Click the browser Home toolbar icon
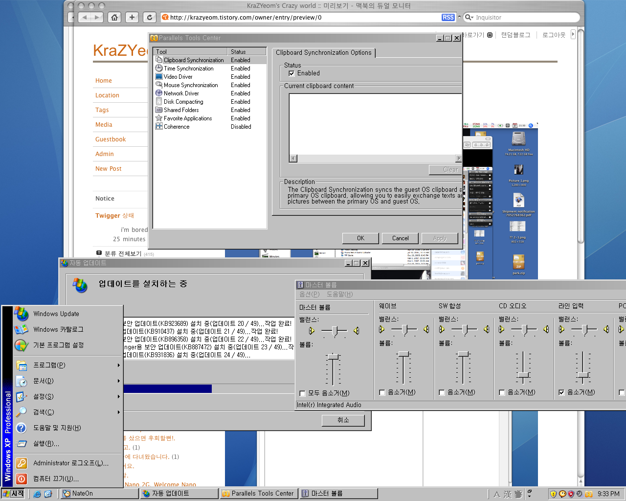The width and height of the screenshot is (626, 501). point(114,18)
